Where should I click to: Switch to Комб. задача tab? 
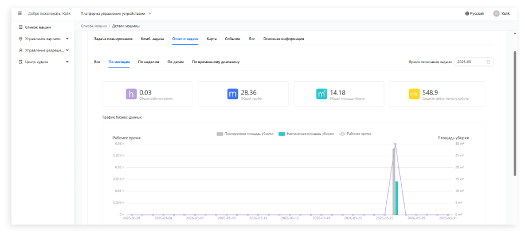(152, 39)
